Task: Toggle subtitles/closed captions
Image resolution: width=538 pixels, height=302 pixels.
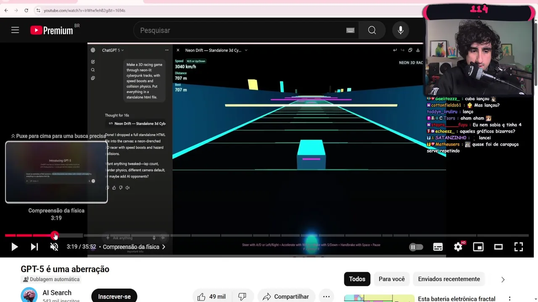Action: [438, 247]
